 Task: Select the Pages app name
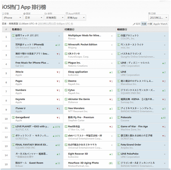(19, 81)
